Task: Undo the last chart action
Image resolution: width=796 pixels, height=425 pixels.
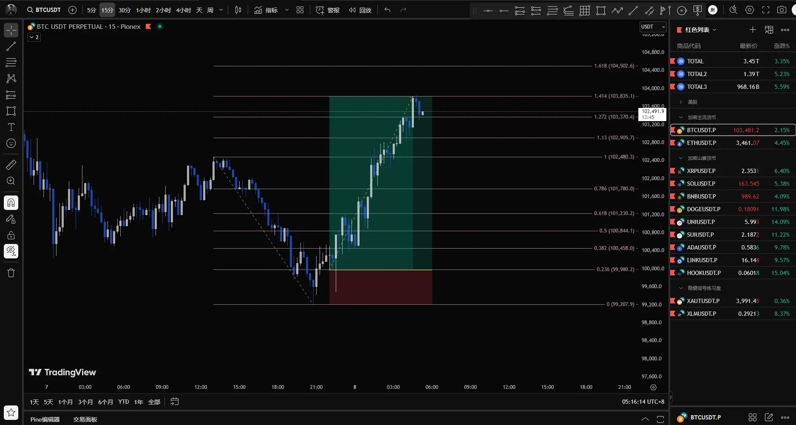Action: coord(387,10)
